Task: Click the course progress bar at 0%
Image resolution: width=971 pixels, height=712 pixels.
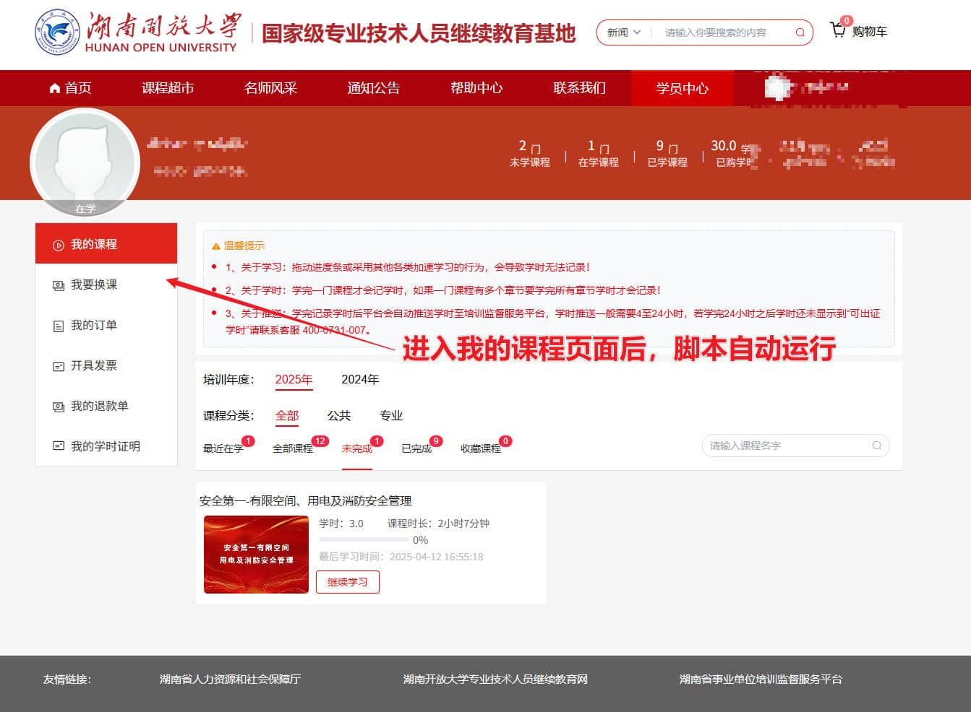Action: tap(364, 539)
